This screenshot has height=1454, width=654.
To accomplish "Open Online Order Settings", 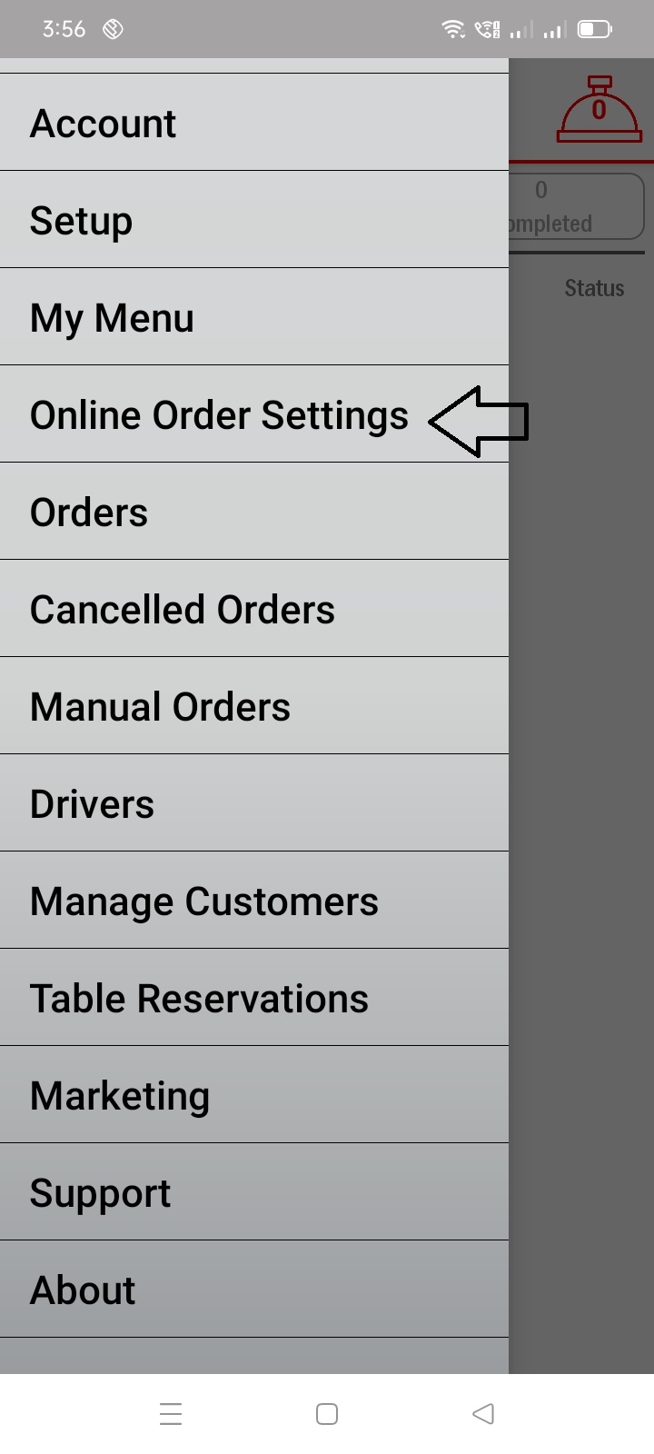I will point(254,413).
